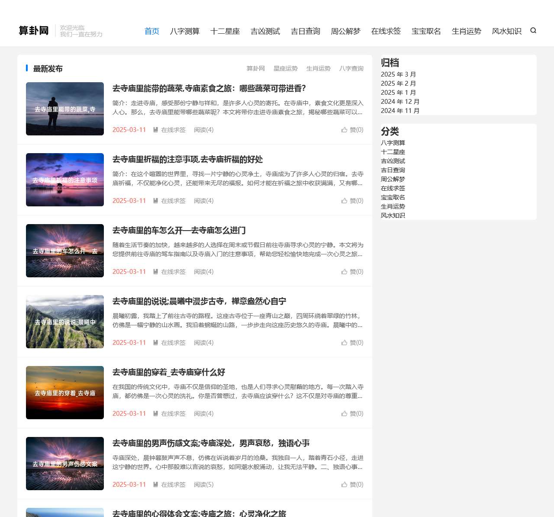Switch to the 八字查询 filter tab
The width and height of the screenshot is (554, 517).
tap(351, 68)
